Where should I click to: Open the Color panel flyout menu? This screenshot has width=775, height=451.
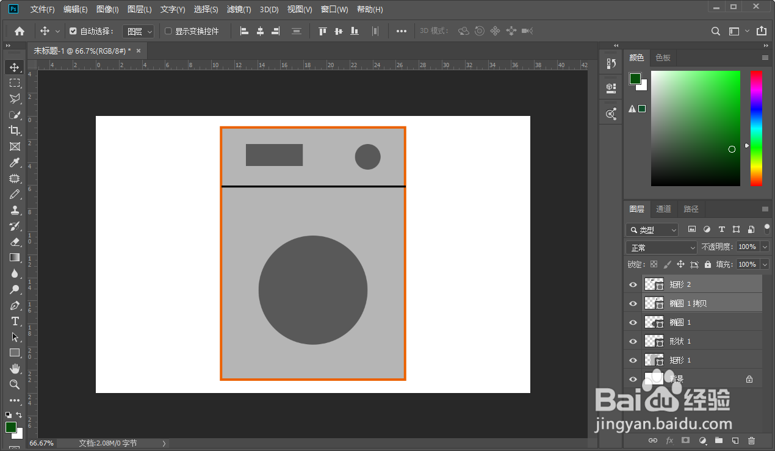pos(765,57)
